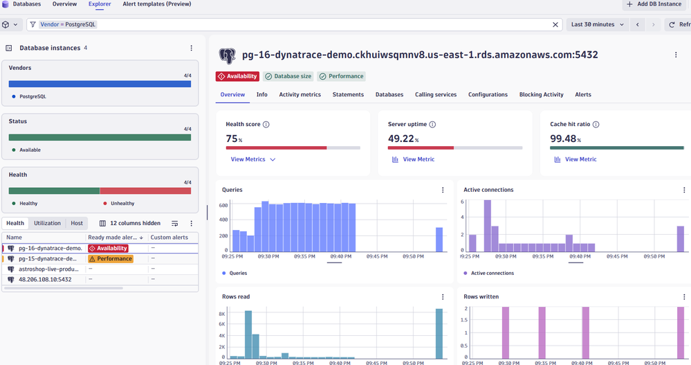Open the Explorer tab

100,4
